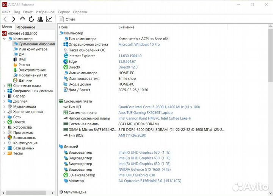Click the vertical scrollbar thumb in report pane
The width and height of the screenshot is (273, 196).
pyautogui.click(x=270, y=56)
